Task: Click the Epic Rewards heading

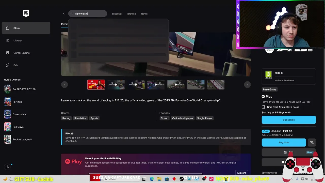Action: 269,173
